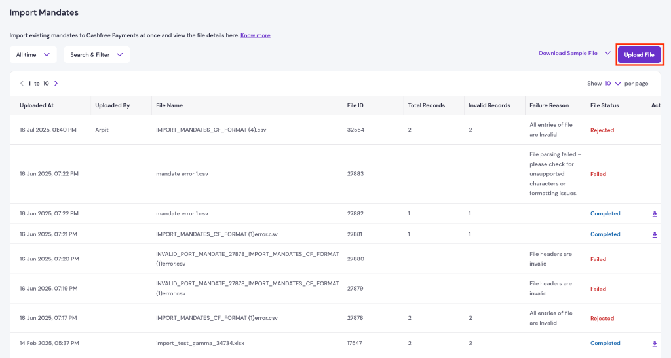
Task: Open the All time date filter
Action: tap(33, 55)
